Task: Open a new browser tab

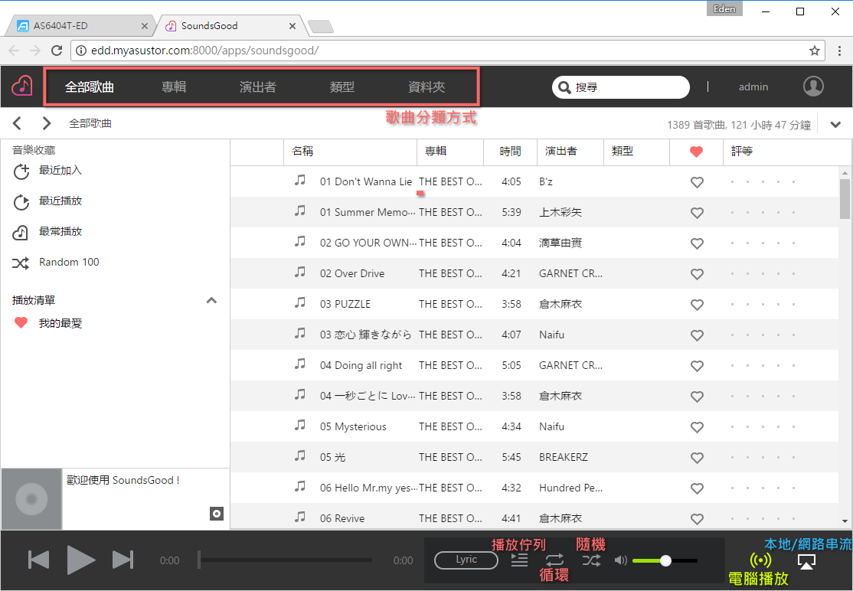Action: pos(320,26)
